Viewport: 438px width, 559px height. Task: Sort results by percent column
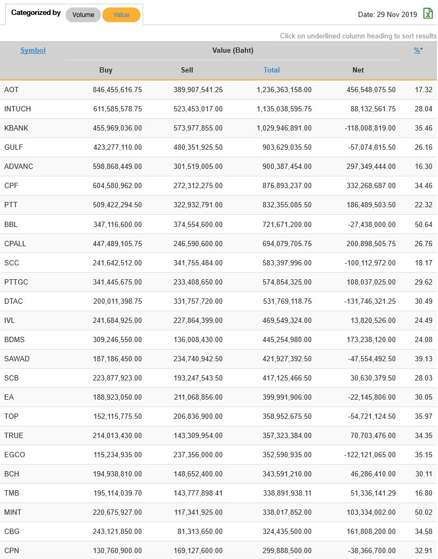coord(417,51)
